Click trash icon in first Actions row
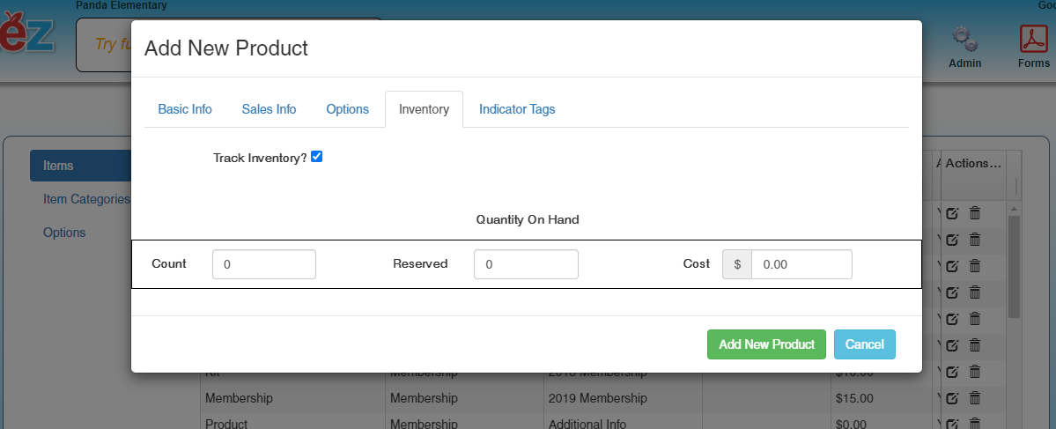 (x=975, y=213)
